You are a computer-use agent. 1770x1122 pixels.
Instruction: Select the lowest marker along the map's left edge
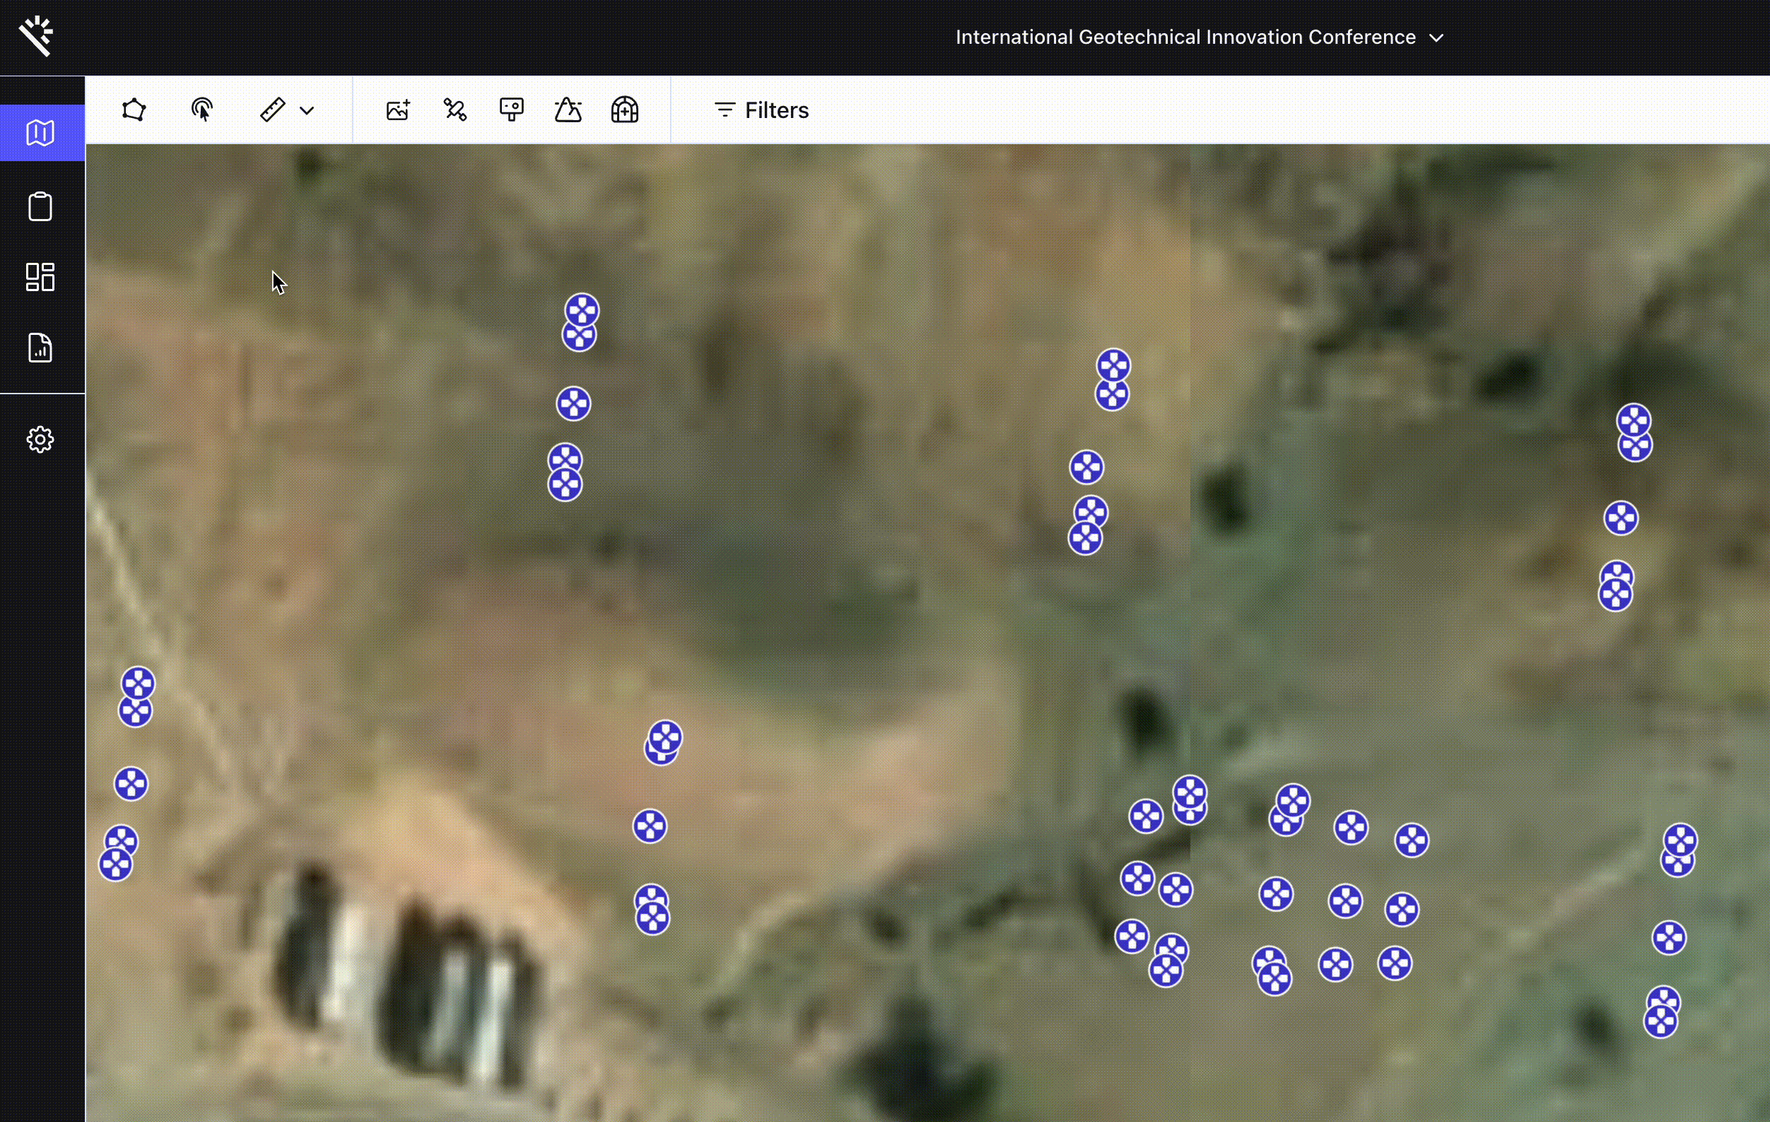116,864
